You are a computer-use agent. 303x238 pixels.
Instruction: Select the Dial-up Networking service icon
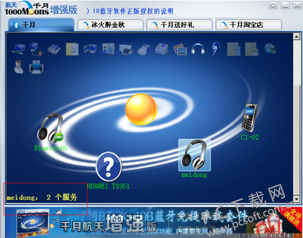tap(36, 49)
